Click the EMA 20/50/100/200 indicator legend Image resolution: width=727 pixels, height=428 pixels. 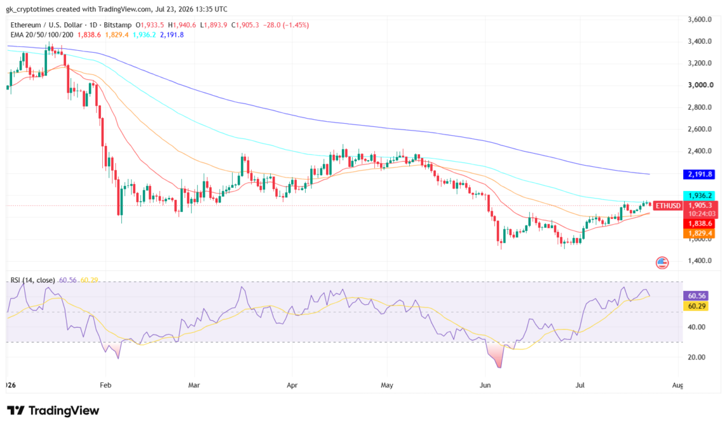pos(42,35)
